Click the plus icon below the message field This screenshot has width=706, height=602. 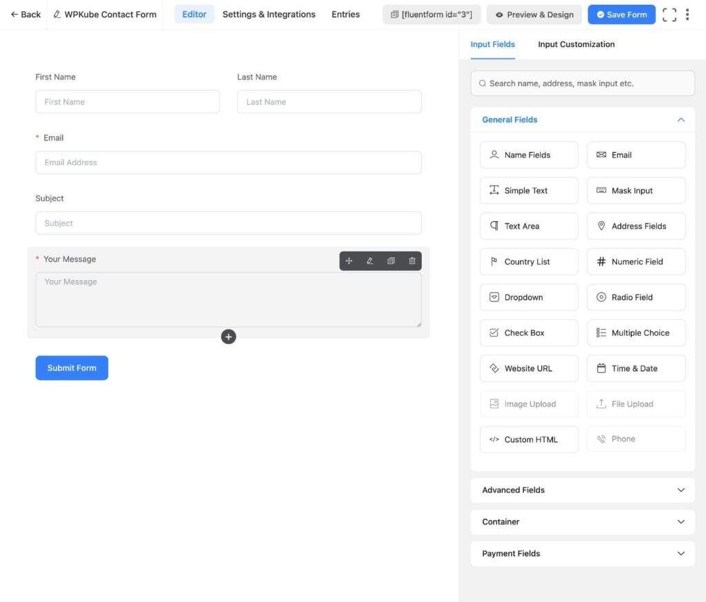coord(228,337)
